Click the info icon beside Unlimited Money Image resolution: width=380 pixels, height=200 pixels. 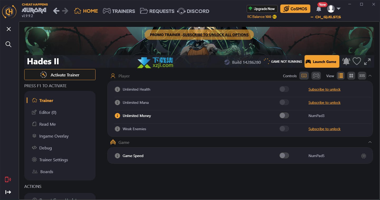[117, 116]
